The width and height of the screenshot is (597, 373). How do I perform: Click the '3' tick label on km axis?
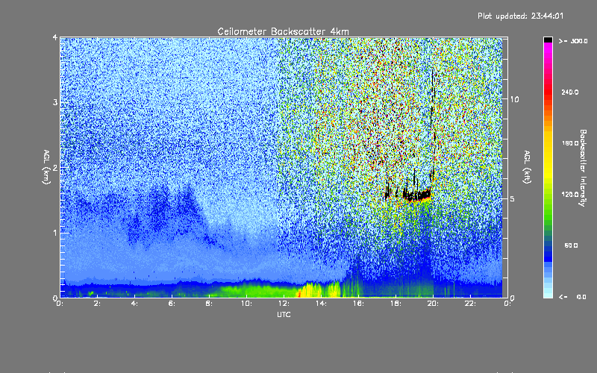point(55,103)
